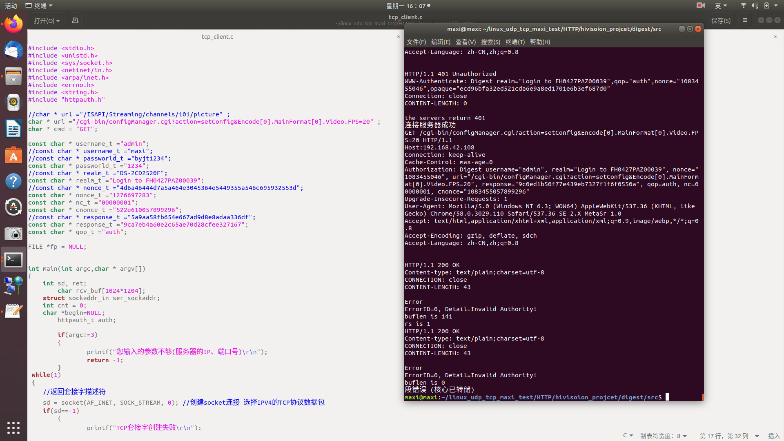Click the 保存(S) save button

pyautogui.click(x=721, y=20)
